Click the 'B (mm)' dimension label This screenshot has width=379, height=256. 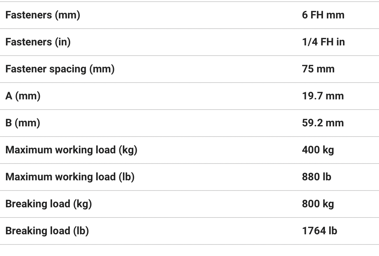click(x=23, y=123)
